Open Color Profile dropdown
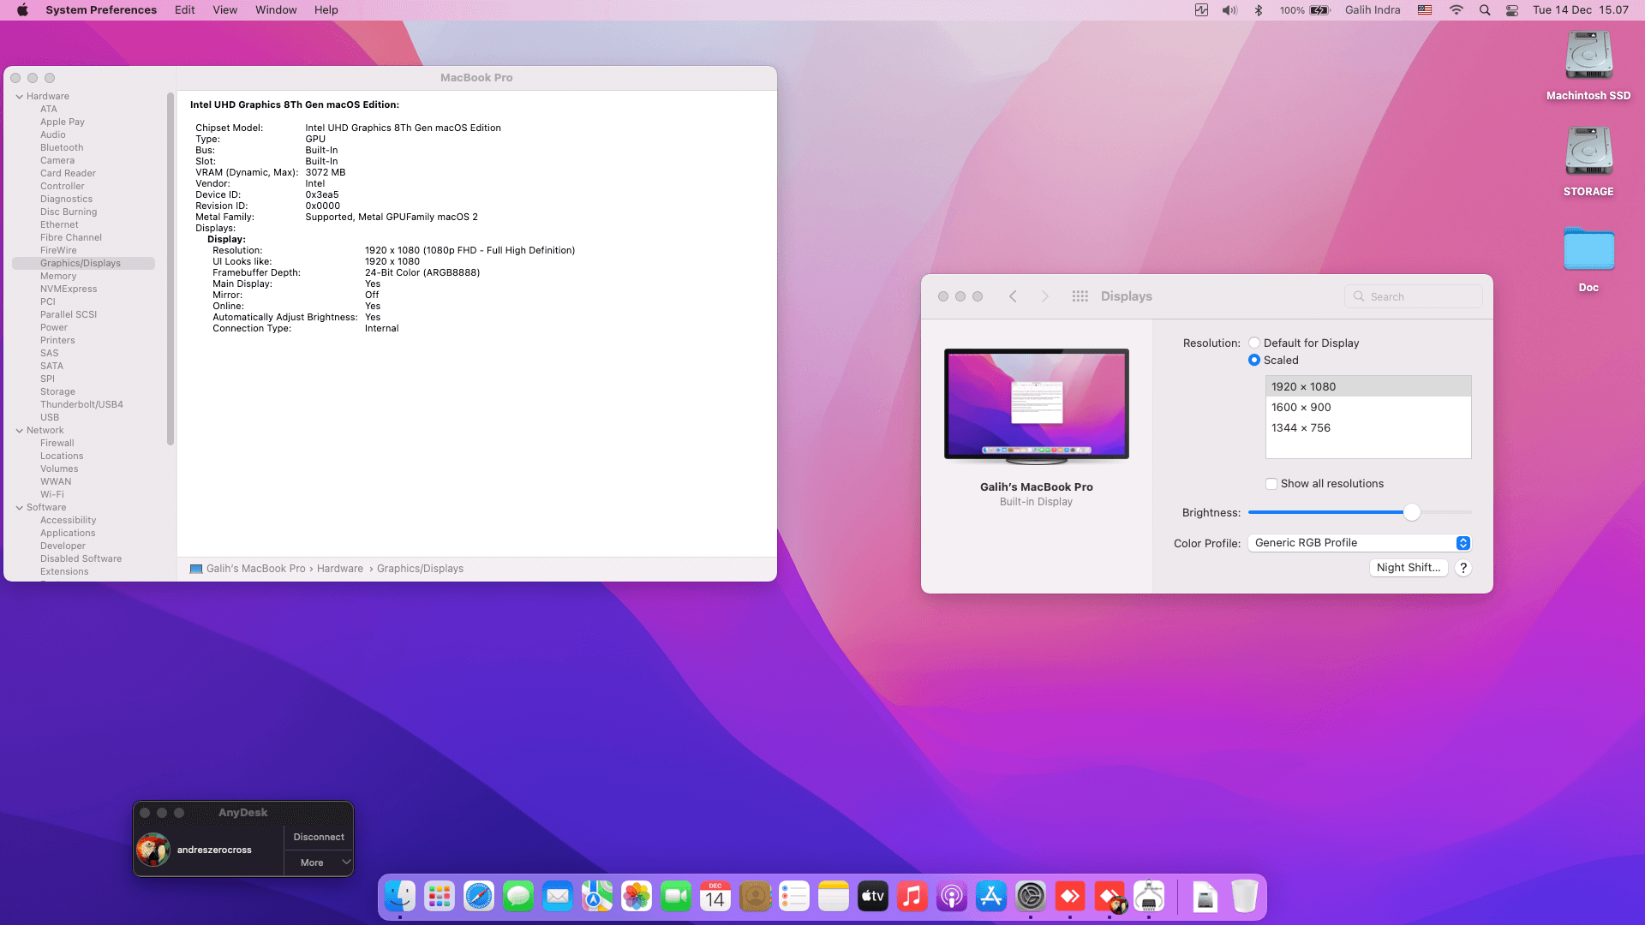The width and height of the screenshot is (1645, 925). pyautogui.click(x=1360, y=543)
